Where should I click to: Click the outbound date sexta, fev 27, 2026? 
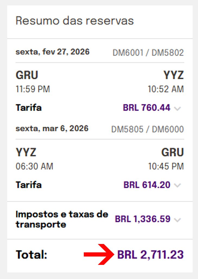coord(52,52)
